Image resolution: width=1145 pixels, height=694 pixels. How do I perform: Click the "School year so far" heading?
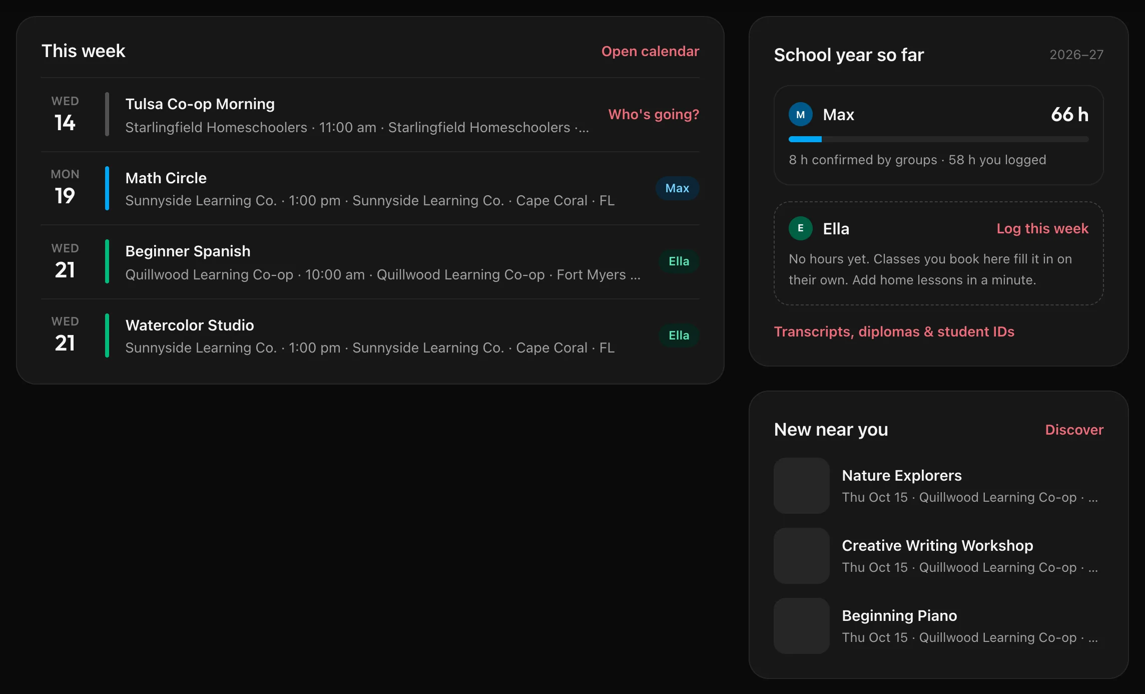[849, 55]
